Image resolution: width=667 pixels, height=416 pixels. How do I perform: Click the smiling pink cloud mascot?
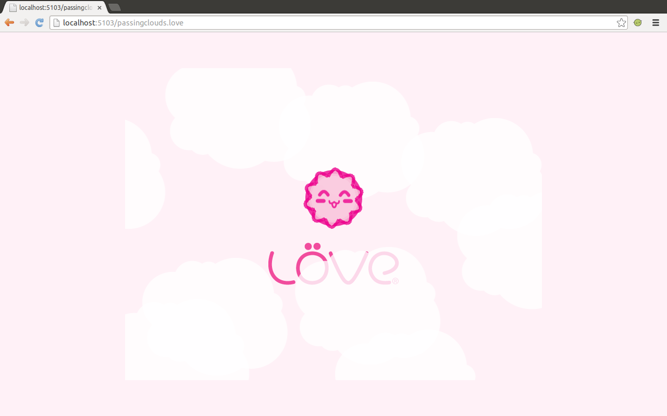tap(333, 198)
